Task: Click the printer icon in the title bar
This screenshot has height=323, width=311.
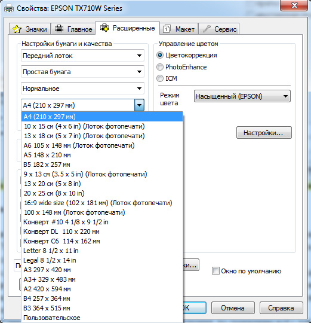Action: (x=9, y=8)
